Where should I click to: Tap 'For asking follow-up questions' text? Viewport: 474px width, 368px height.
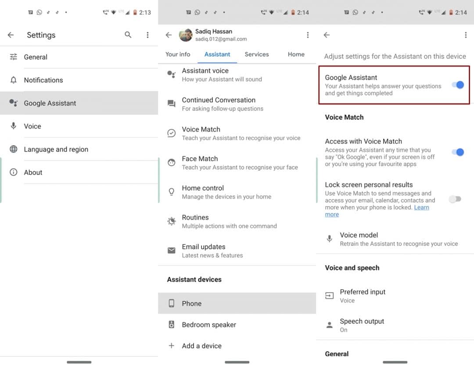pos(223,109)
